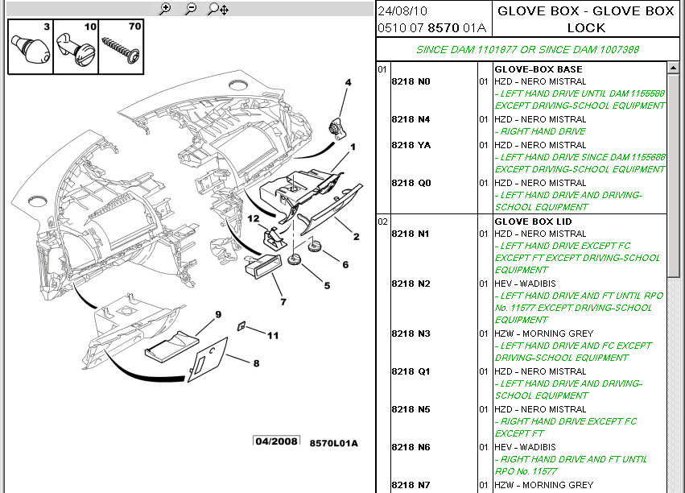Click the zoom out magnifier icon

tap(191, 9)
